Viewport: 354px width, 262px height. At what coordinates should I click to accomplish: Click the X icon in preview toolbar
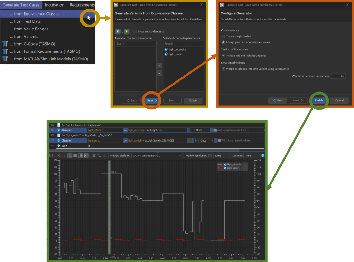[x=59, y=156]
